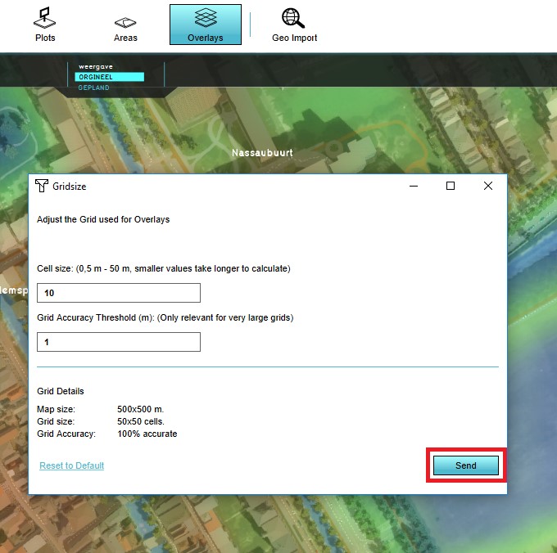The height and width of the screenshot is (553, 557).
Task: Select the Areas toolbar icon
Action: pos(125,25)
